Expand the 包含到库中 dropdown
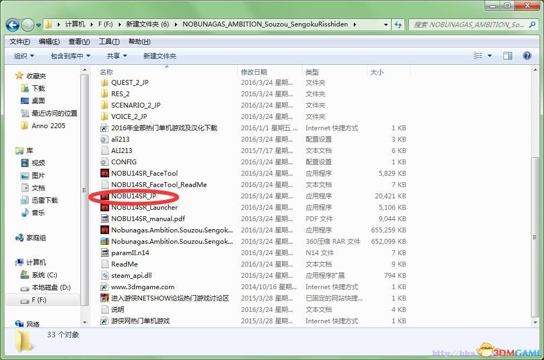544x360 pixels. point(70,56)
